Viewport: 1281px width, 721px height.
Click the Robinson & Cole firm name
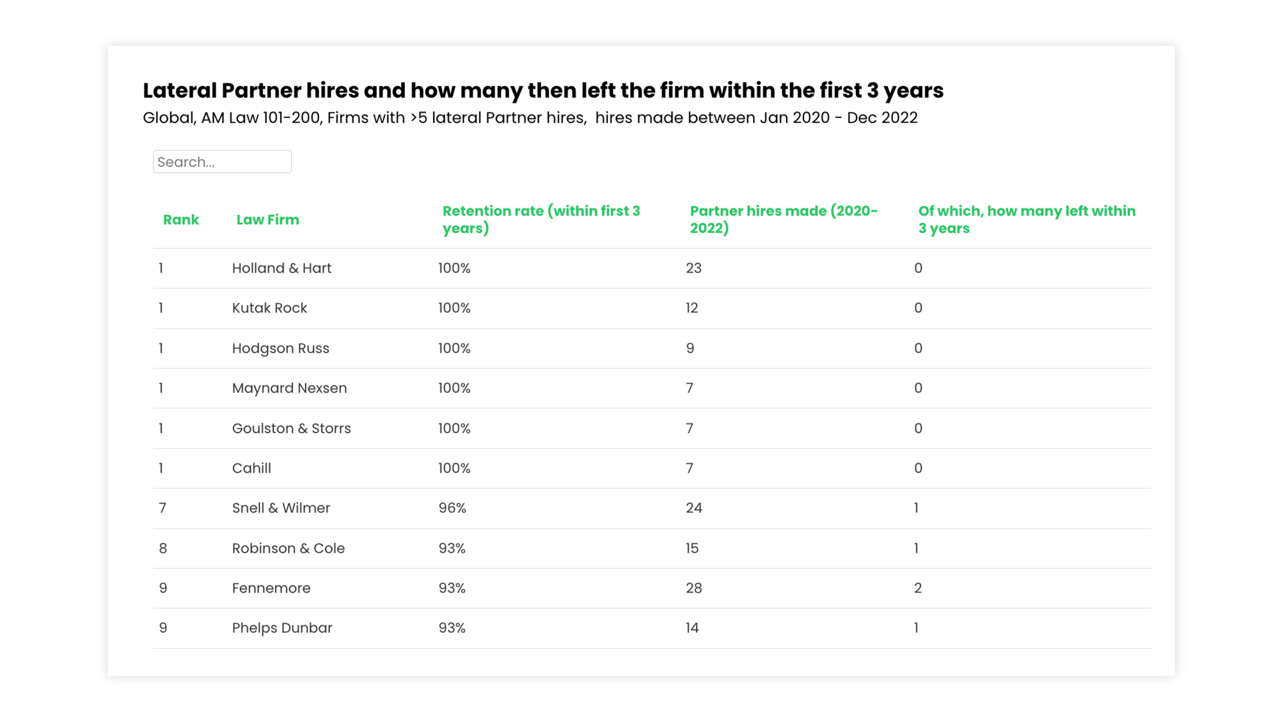tap(288, 549)
